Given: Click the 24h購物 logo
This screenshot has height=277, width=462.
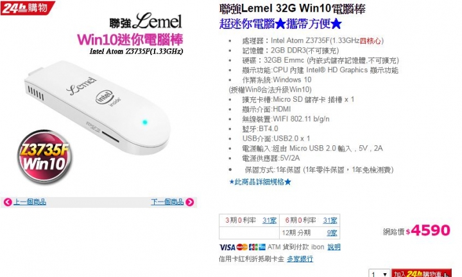Looking at the screenshot, I should click(x=27, y=8).
